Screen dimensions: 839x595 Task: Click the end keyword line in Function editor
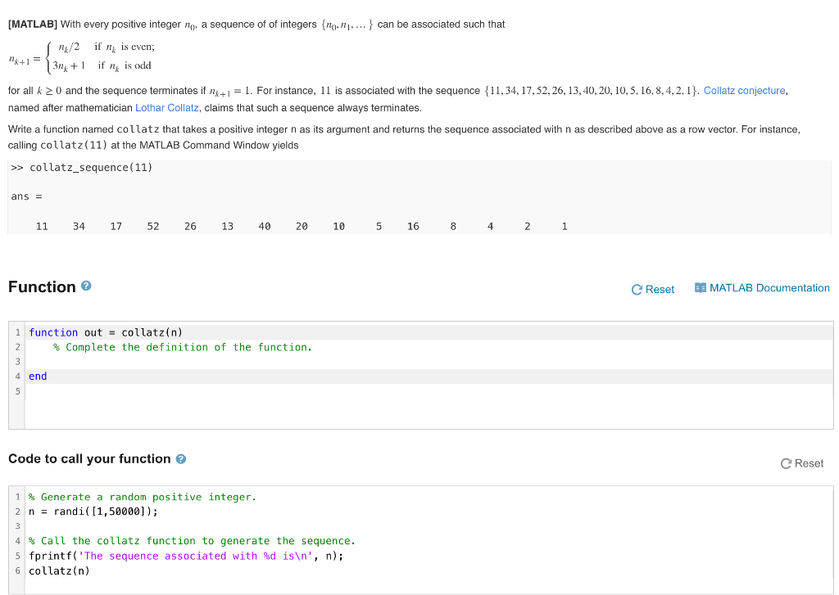tap(38, 376)
